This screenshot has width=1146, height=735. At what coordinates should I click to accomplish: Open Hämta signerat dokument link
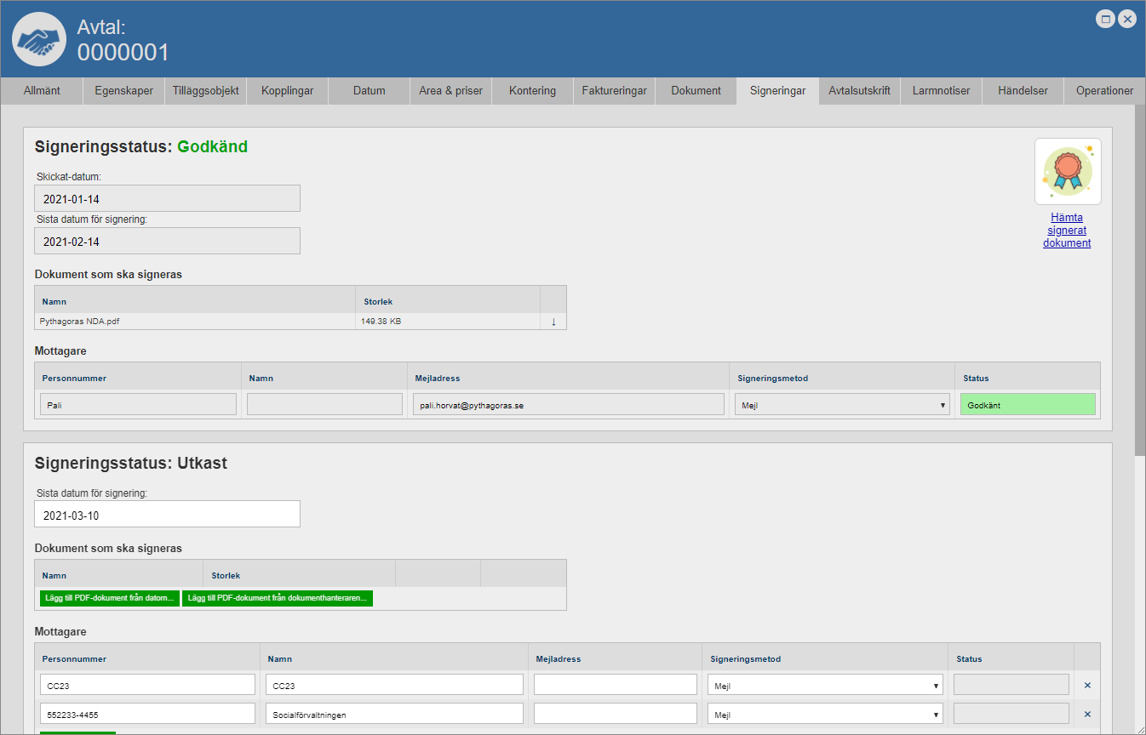[1067, 230]
